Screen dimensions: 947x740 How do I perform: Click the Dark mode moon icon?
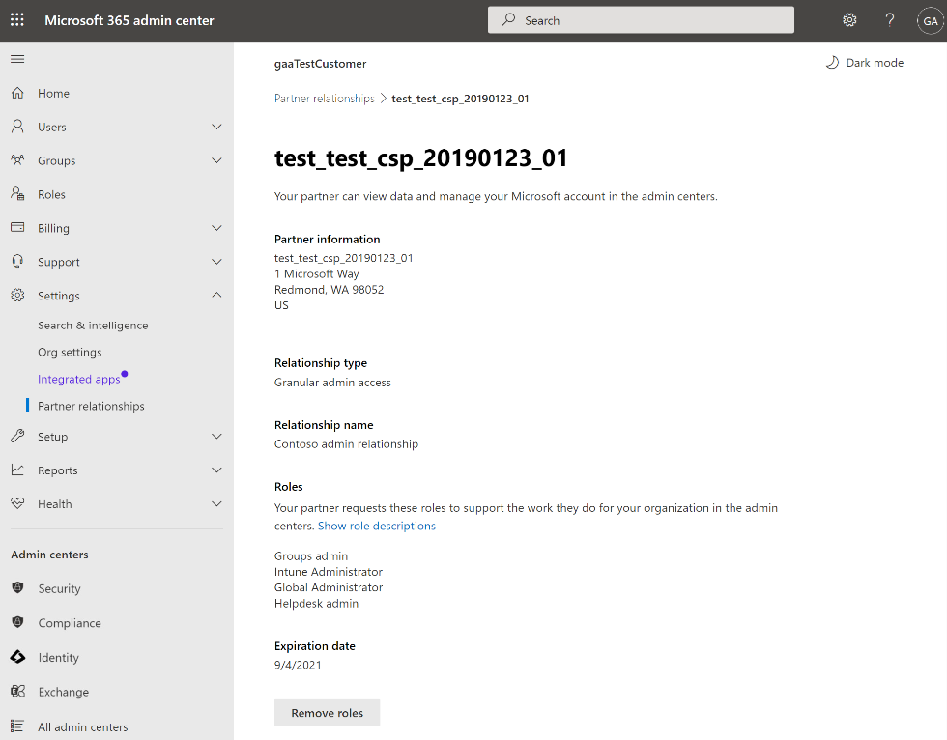[x=832, y=62]
